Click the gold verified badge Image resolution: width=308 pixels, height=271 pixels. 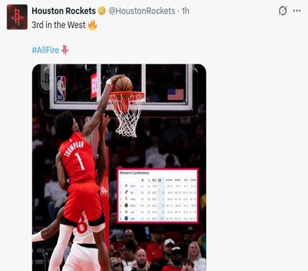pyautogui.click(x=102, y=11)
